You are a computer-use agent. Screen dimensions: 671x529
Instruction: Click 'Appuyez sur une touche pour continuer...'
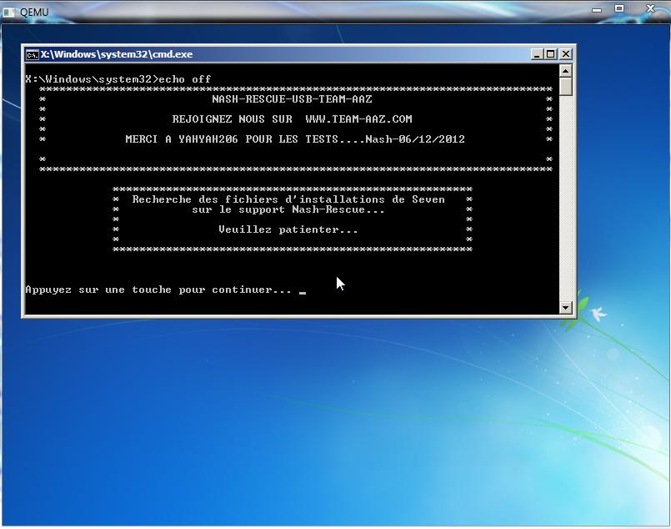click(158, 290)
